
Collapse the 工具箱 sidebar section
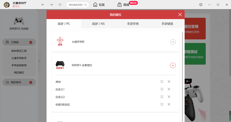click(31, 42)
